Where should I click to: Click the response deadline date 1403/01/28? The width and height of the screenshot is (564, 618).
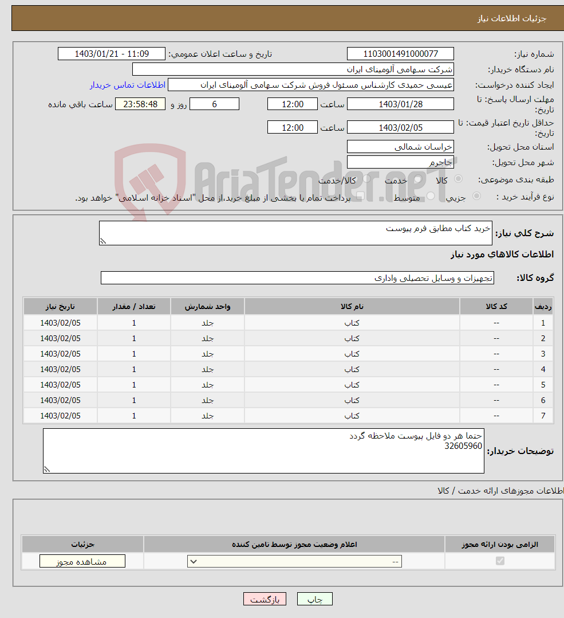pyautogui.click(x=400, y=104)
